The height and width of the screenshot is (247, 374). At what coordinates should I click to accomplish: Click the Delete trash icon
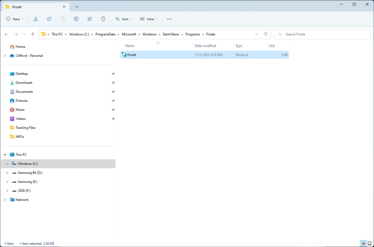[x=103, y=19]
